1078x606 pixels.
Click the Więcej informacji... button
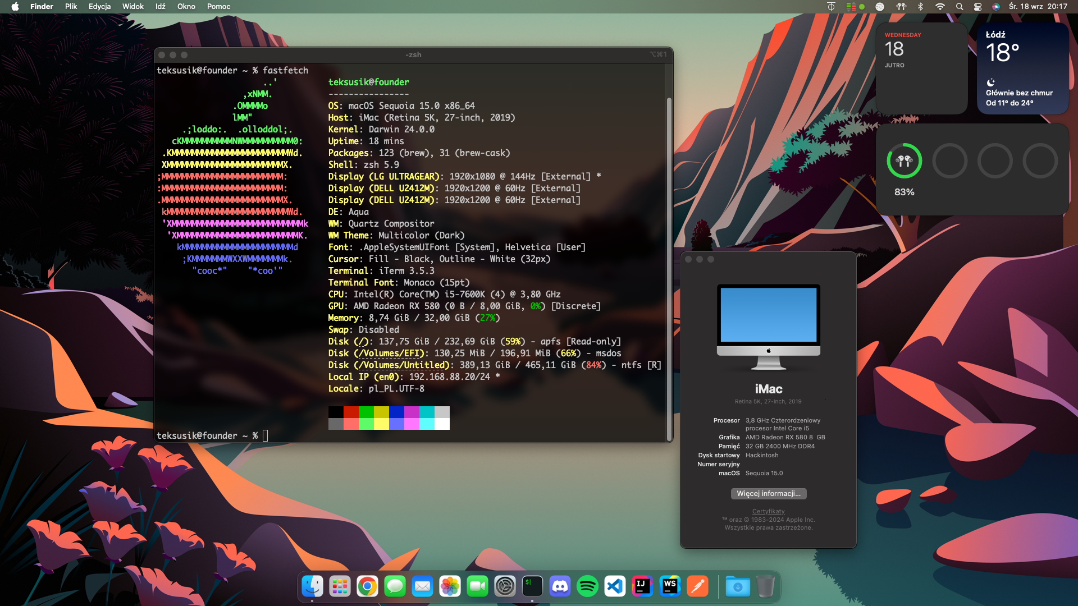click(x=769, y=494)
